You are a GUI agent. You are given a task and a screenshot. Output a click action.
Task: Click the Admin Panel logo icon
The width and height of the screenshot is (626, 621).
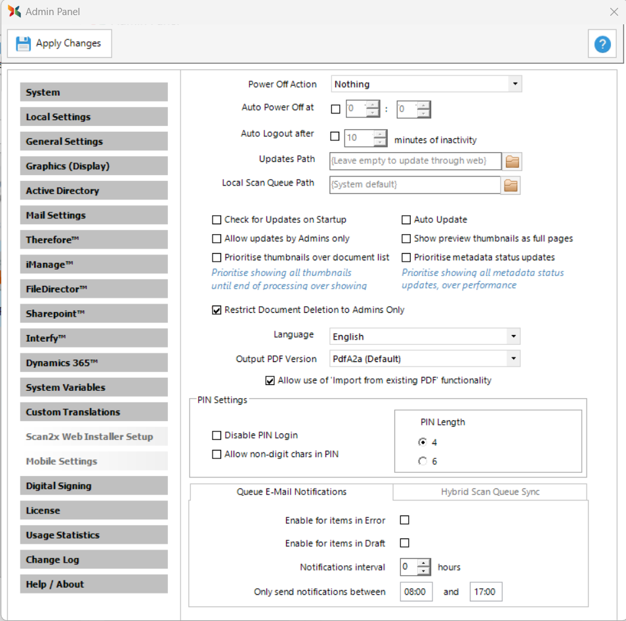pyautogui.click(x=14, y=12)
